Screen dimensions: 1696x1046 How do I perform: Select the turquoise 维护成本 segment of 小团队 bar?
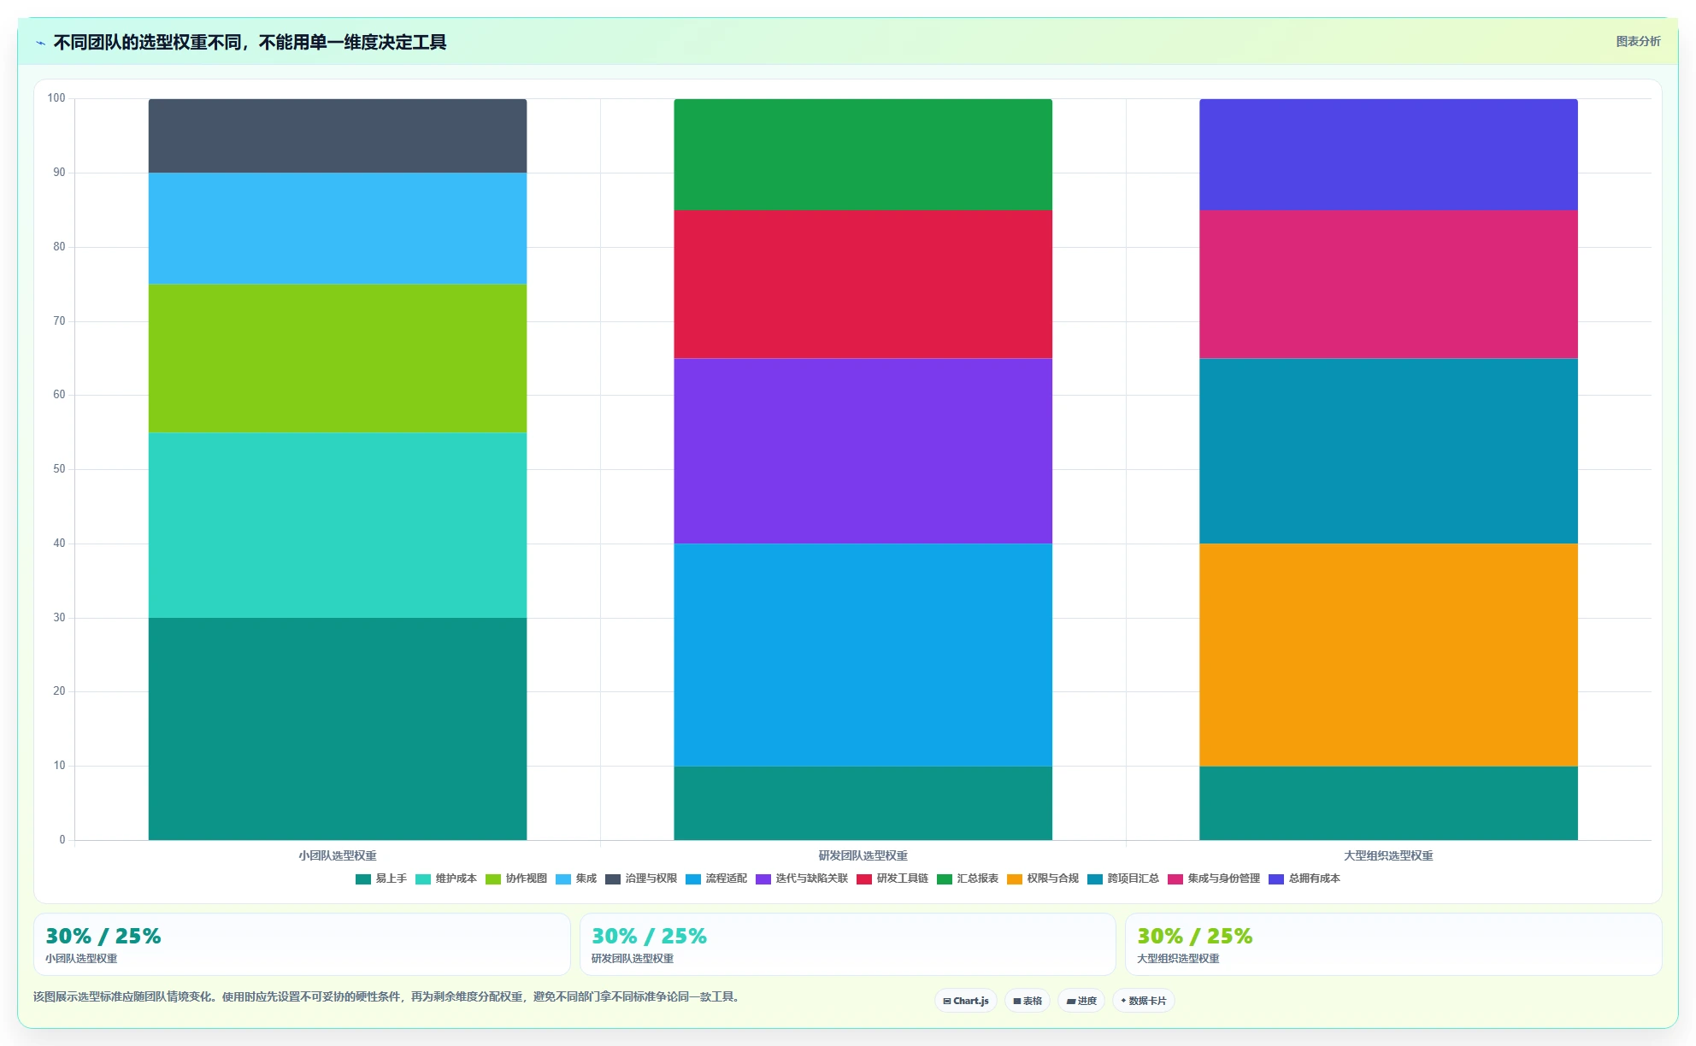pyautogui.click(x=338, y=525)
